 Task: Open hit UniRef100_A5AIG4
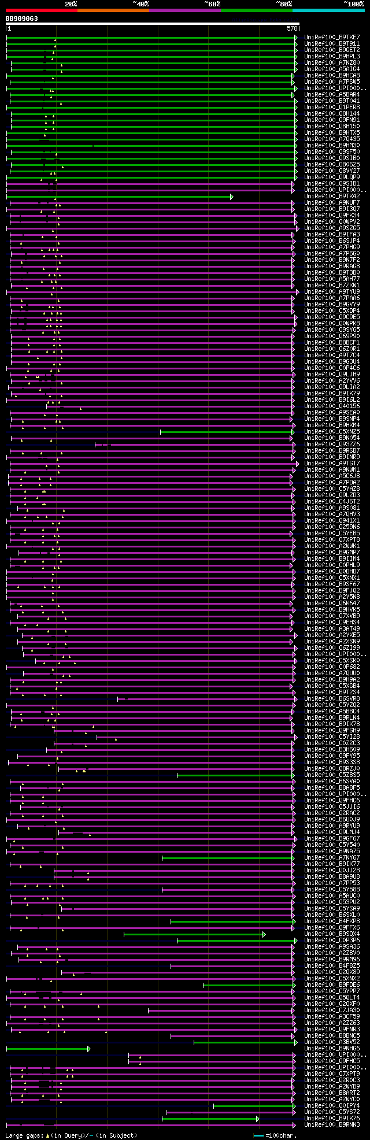(332, 69)
